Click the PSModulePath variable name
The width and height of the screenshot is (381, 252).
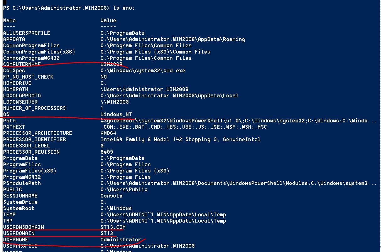(22, 183)
